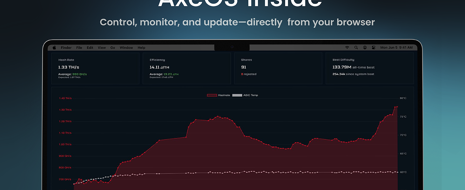Click the Wi-Fi status icon
Screen dimensions: 465x190
[347, 47]
